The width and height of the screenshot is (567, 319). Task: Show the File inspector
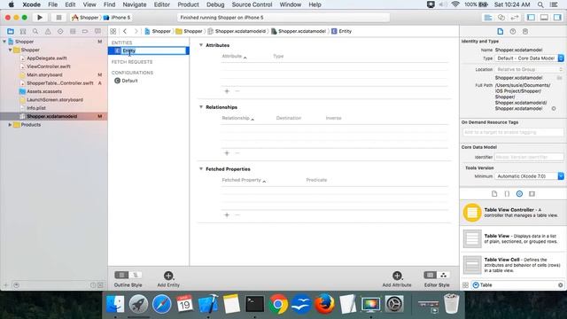tap(500, 32)
